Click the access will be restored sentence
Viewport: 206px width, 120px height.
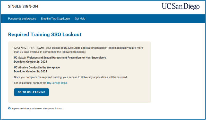(71, 77)
